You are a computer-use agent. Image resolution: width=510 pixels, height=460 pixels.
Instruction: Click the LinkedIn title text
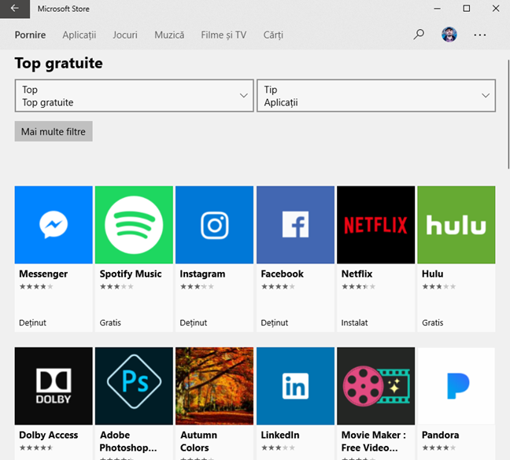[280, 435]
